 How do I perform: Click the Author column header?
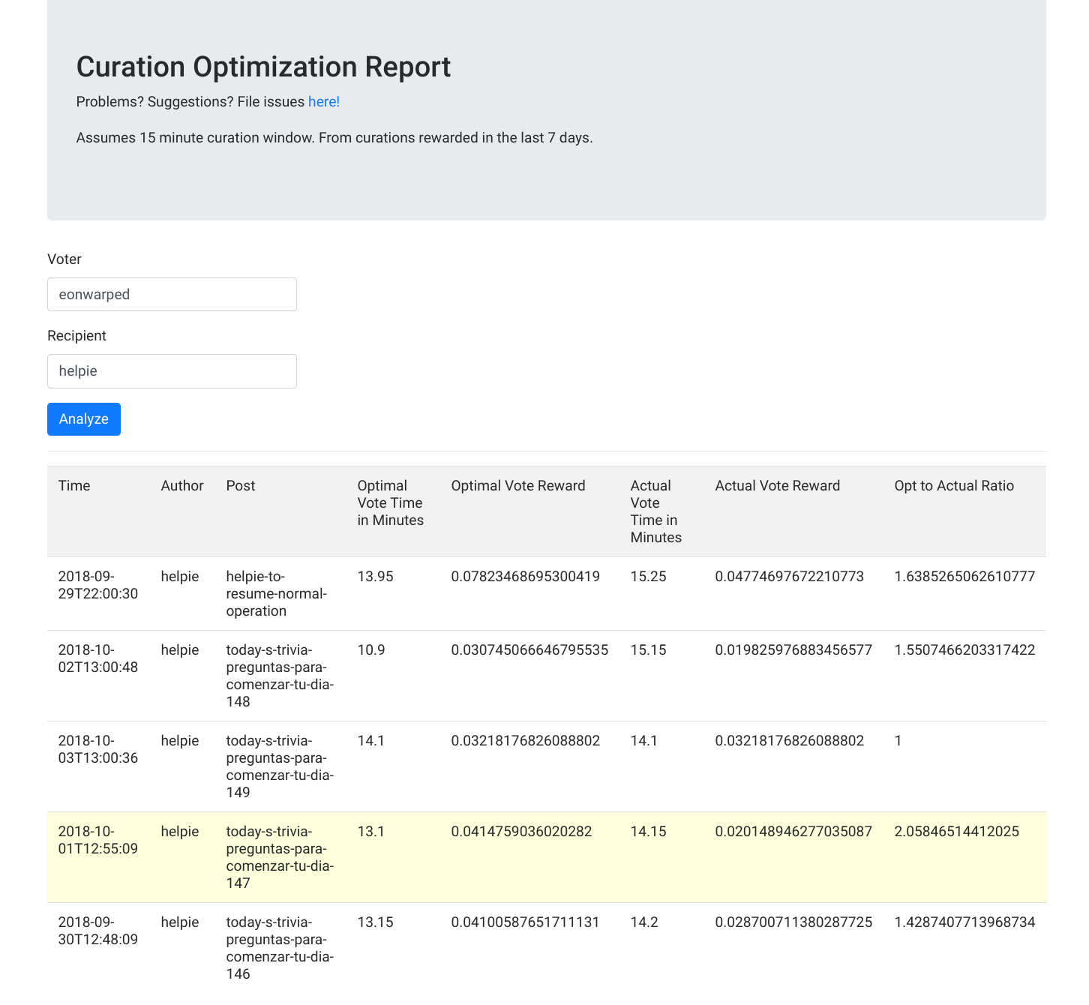coord(182,486)
